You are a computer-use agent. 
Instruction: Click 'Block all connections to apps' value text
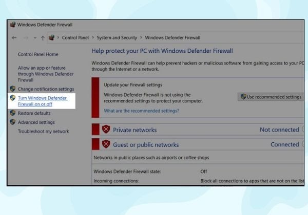[252, 181]
